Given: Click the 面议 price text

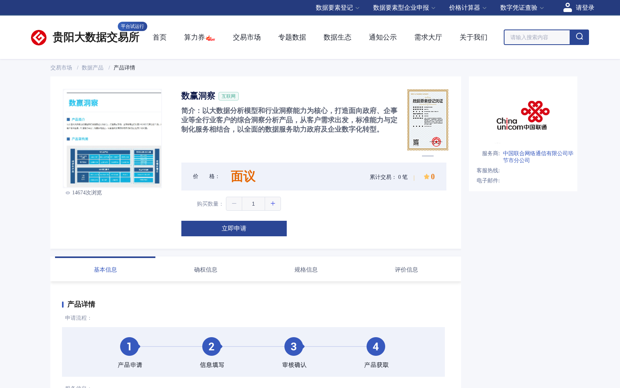Looking at the screenshot, I should click(x=243, y=177).
